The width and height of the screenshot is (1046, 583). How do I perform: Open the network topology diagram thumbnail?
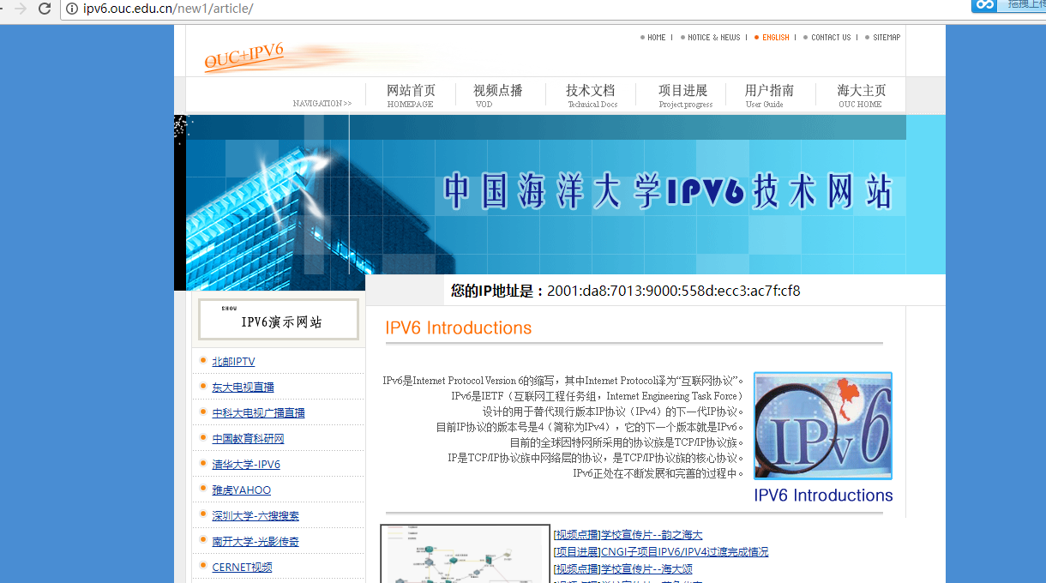(x=465, y=554)
